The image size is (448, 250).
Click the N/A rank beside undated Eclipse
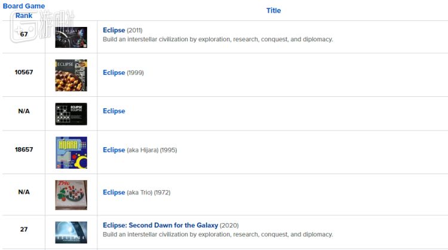(x=24, y=111)
